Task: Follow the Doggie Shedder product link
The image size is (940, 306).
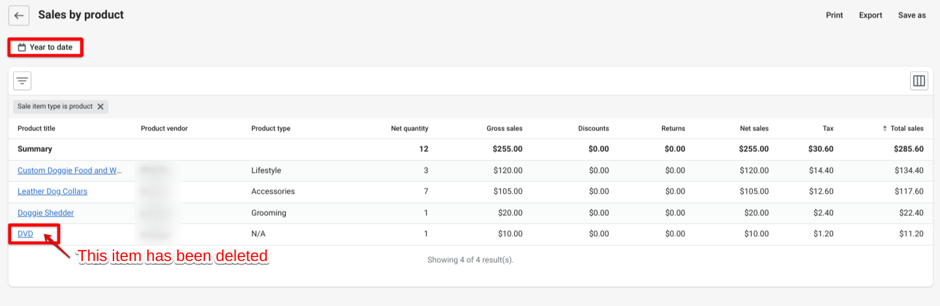Action: 46,213
